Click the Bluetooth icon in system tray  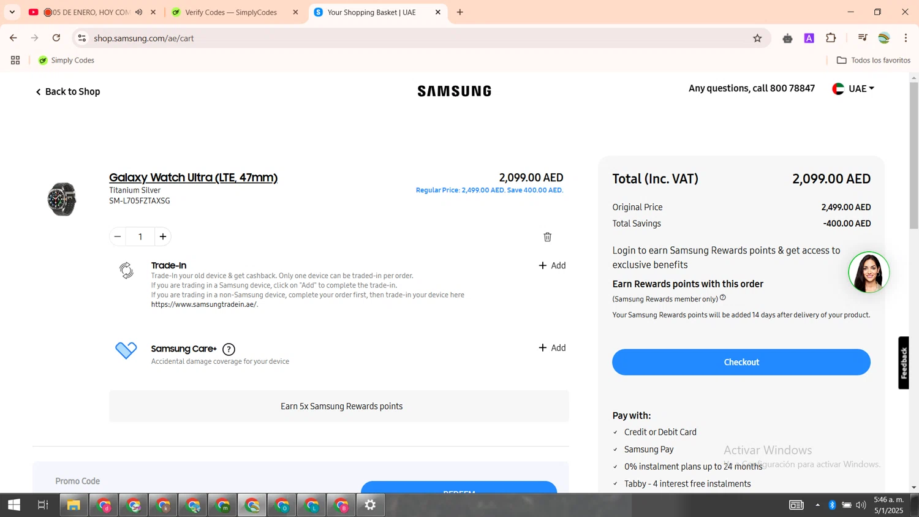832,505
